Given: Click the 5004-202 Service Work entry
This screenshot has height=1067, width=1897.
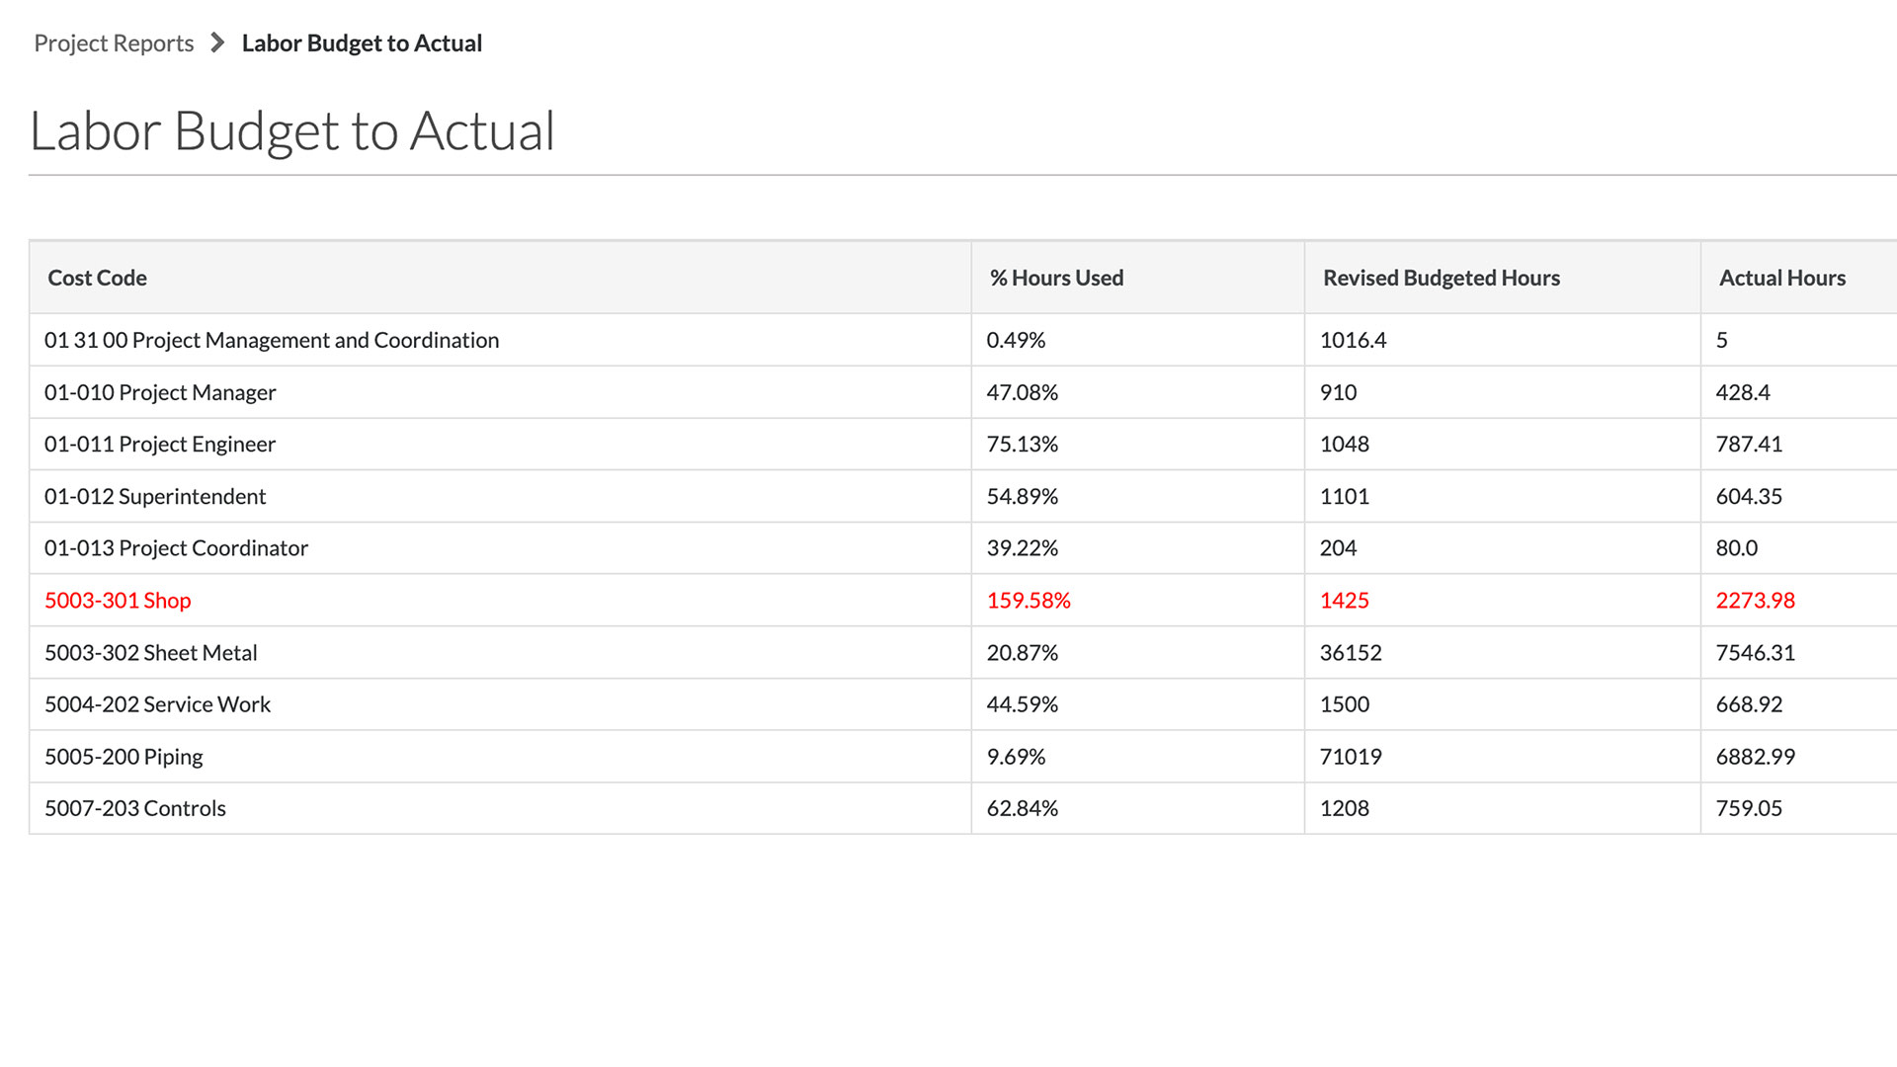Looking at the screenshot, I should (156, 703).
